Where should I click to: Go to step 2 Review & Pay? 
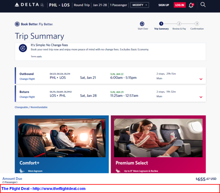tap(179, 26)
